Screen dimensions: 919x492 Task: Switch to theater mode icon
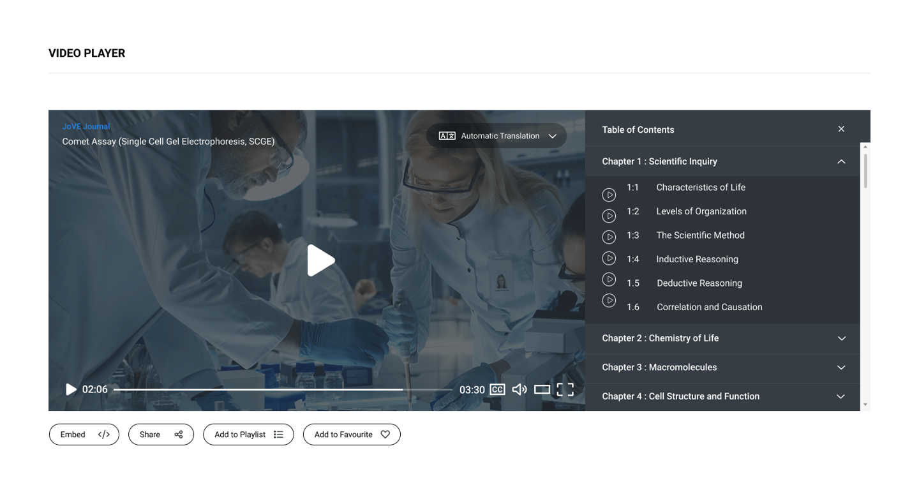pos(542,389)
